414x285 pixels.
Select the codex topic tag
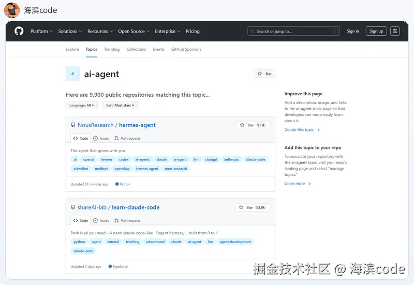click(124, 159)
